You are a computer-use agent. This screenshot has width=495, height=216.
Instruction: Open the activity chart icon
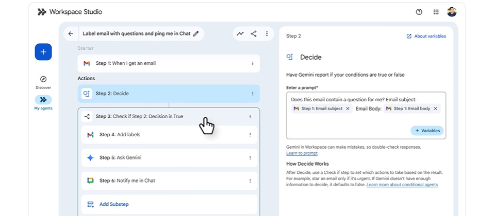pos(240,33)
